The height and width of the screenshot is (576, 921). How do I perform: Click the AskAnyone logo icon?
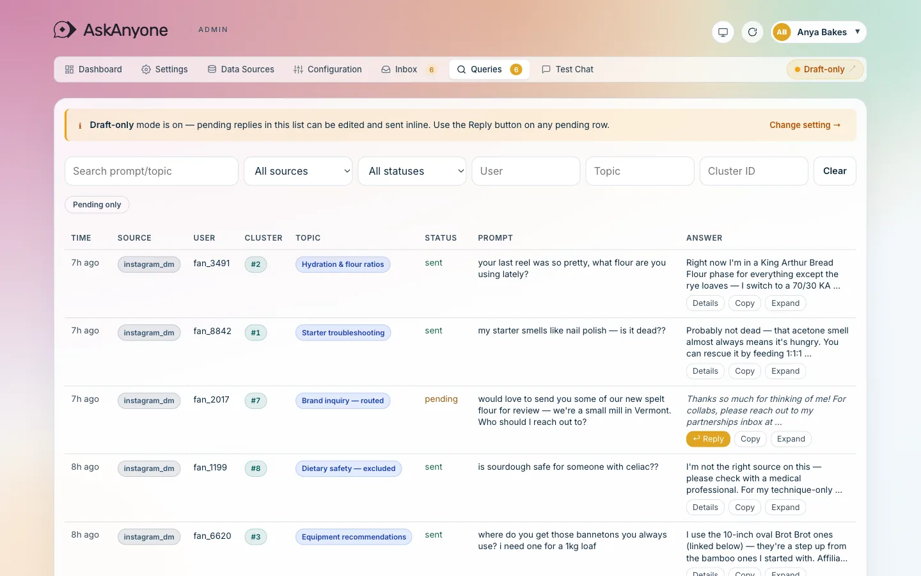pos(65,29)
